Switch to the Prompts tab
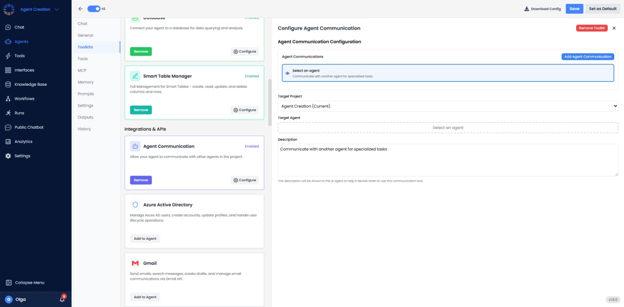The height and width of the screenshot is (307, 624). tap(85, 94)
